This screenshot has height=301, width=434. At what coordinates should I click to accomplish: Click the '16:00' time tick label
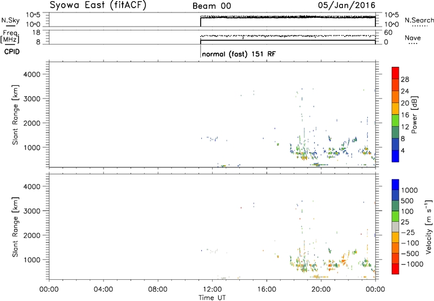[x=266, y=290]
